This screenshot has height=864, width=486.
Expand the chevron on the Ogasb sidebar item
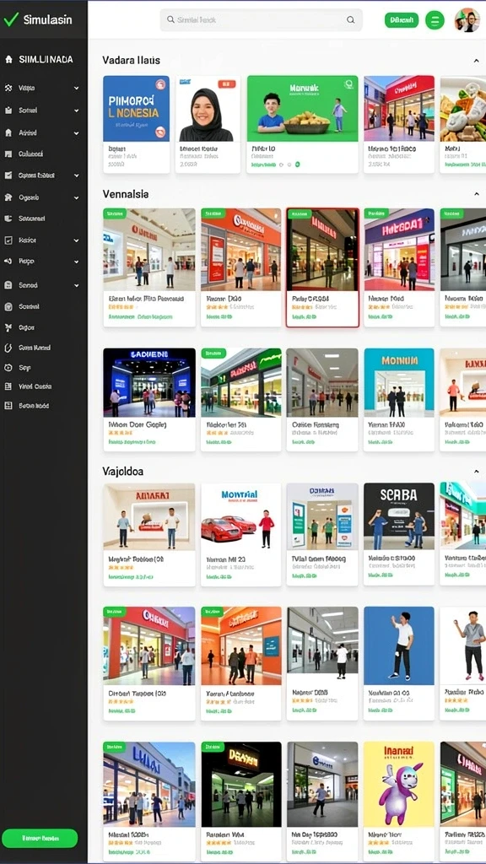click(x=76, y=197)
